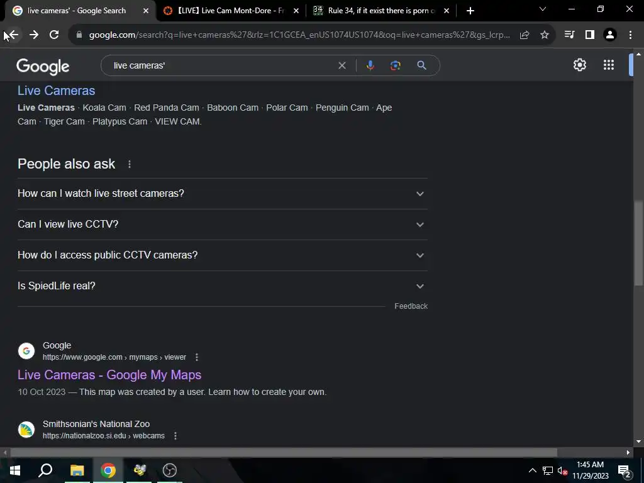The width and height of the screenshot is (644, 483).
Task: Open Windows taskbar search
Action: [45, 470]
